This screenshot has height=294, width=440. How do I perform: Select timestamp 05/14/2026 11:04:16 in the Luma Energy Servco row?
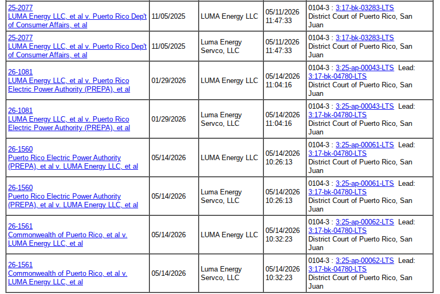(282, 119)
